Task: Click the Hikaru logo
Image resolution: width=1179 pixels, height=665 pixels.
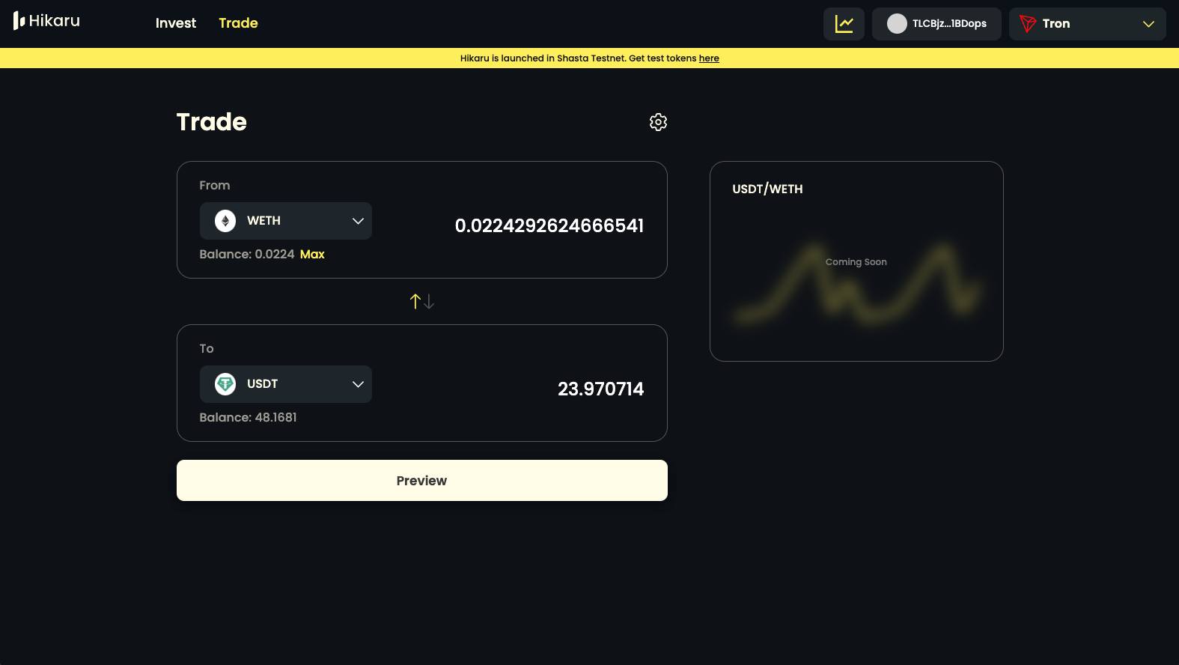Action: click(46, 21)
